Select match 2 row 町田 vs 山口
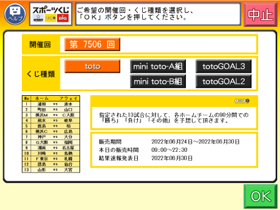Screen dimensions: 280x210 (51, 110)
